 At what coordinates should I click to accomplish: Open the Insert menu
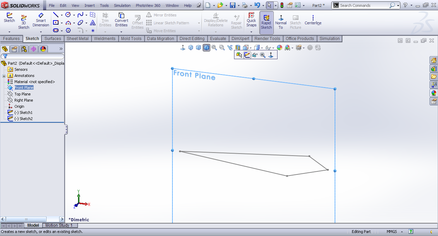pos(90,5)
